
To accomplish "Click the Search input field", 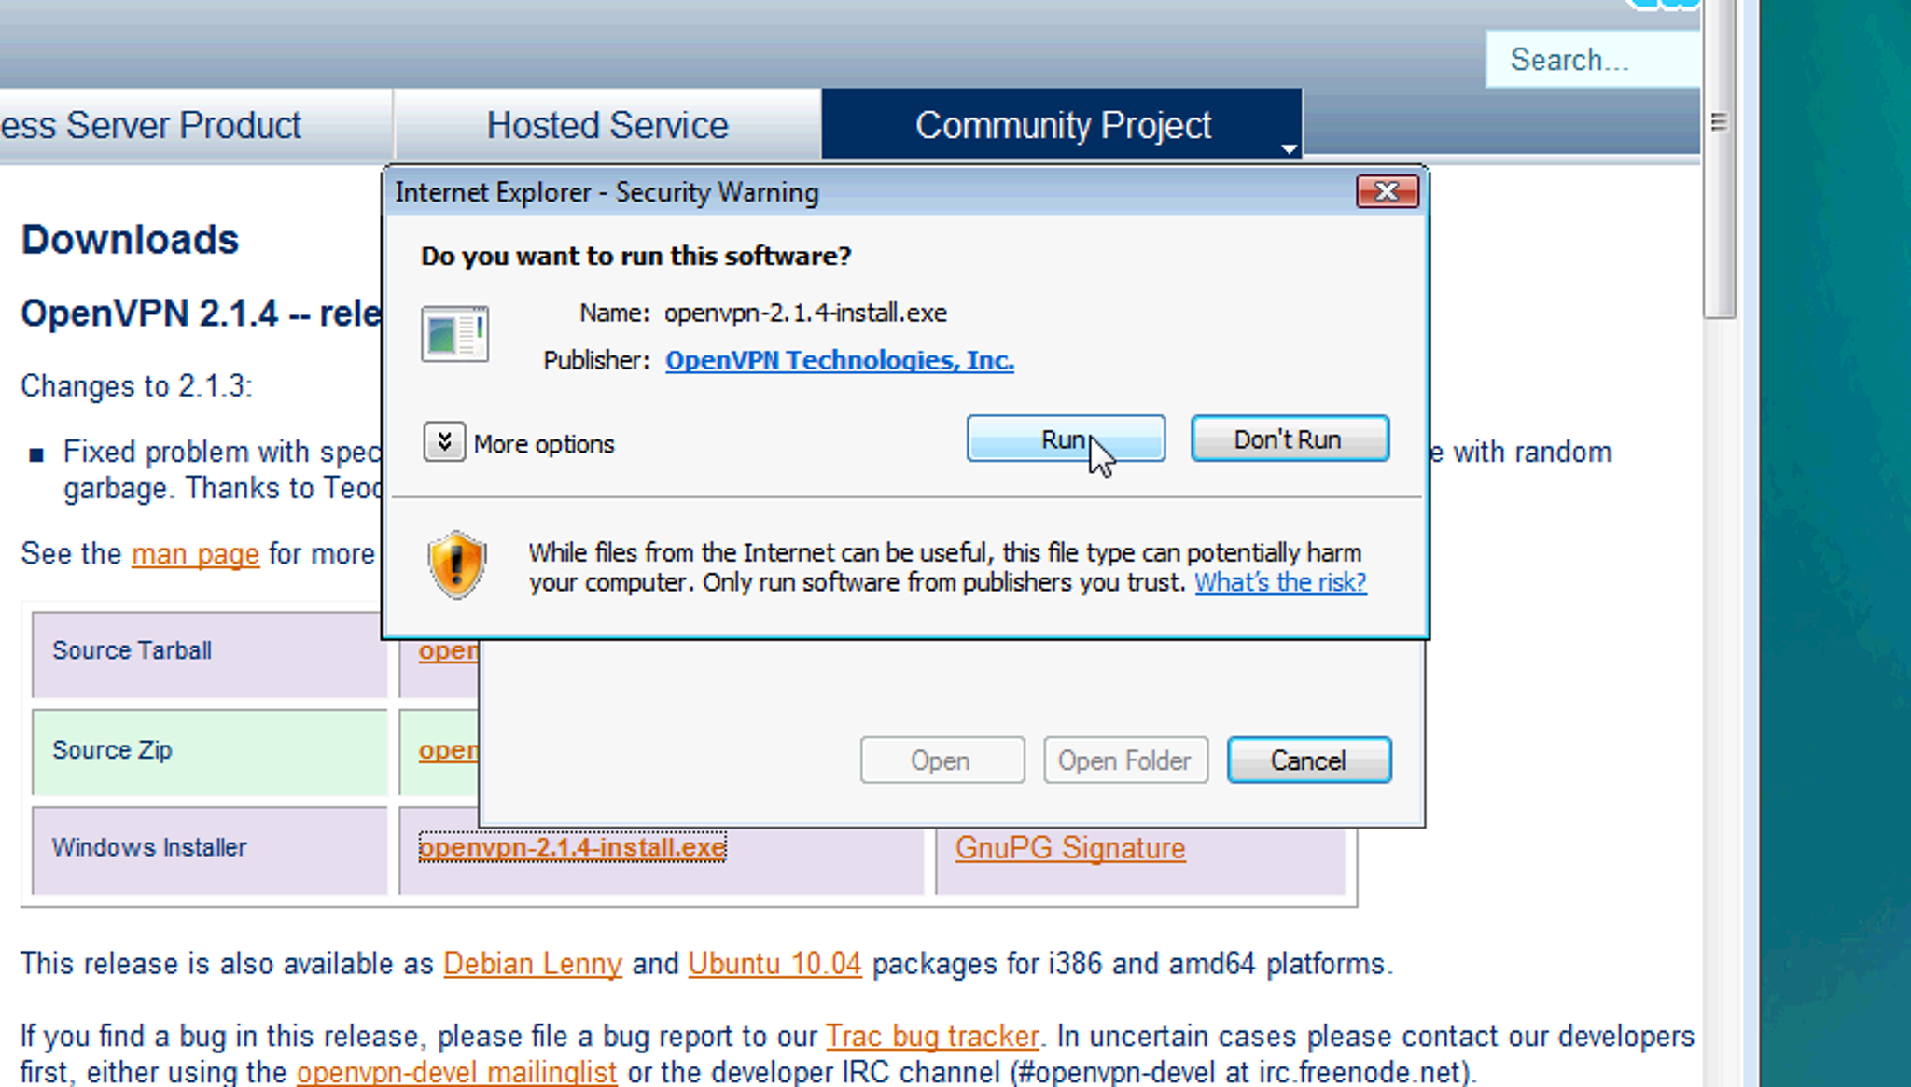I will 1592,60.
